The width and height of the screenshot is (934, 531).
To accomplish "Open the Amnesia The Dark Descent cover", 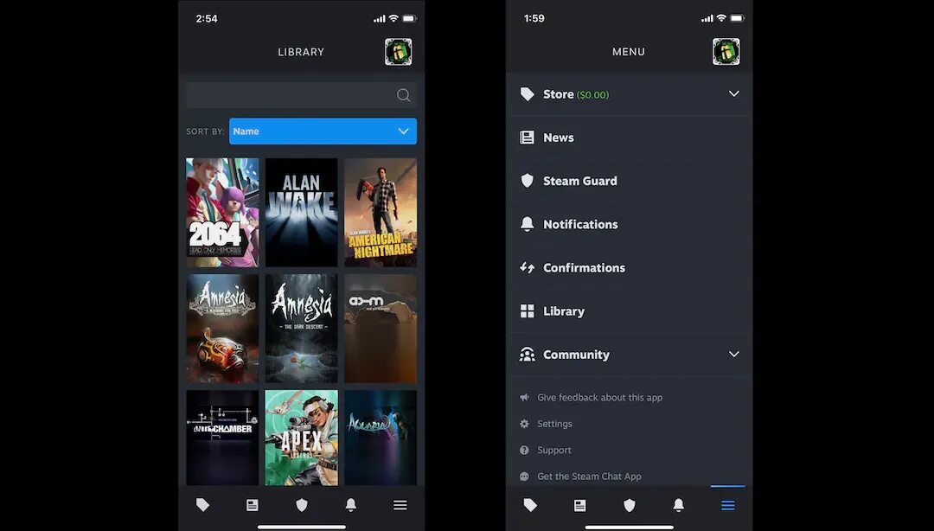I will click(302, 329).
